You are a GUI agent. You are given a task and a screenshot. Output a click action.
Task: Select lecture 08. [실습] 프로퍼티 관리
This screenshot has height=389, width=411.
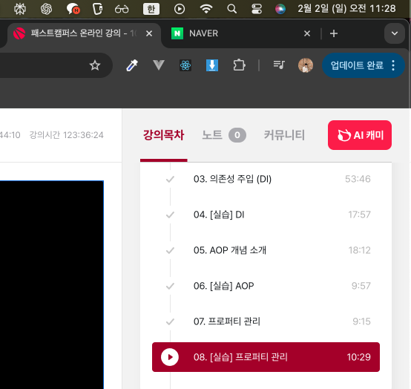[x=266, y=357]
